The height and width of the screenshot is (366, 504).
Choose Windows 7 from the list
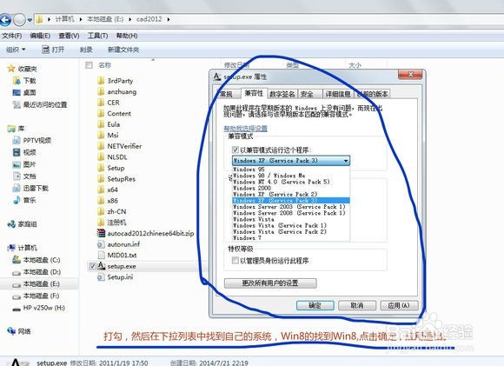[x=291, y=238]
